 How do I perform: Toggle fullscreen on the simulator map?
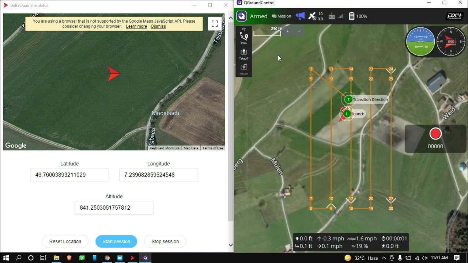click(x=215, y=24)
